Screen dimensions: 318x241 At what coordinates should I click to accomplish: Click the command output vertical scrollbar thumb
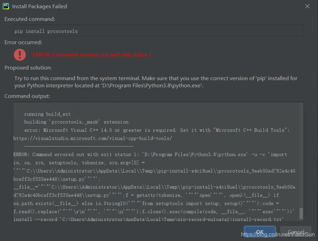[x=301, y=213]
